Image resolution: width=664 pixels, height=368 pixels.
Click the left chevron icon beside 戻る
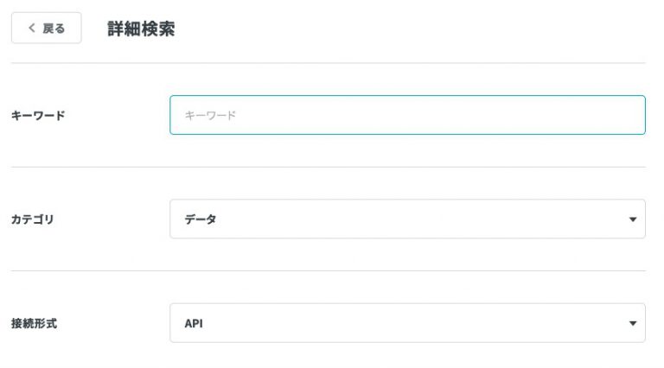coord(32,28)
